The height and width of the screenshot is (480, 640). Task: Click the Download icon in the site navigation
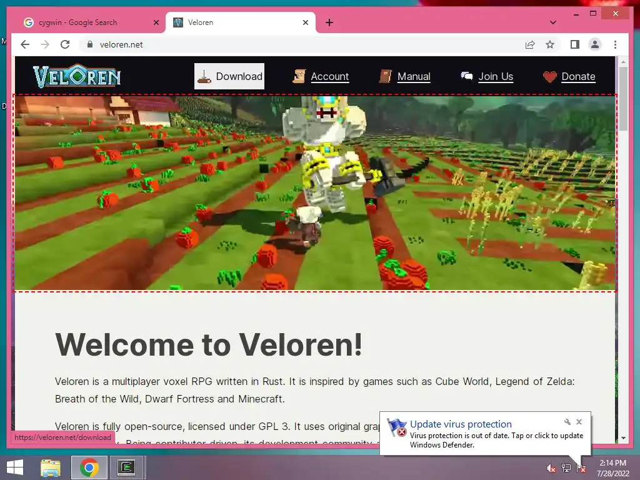204,76
